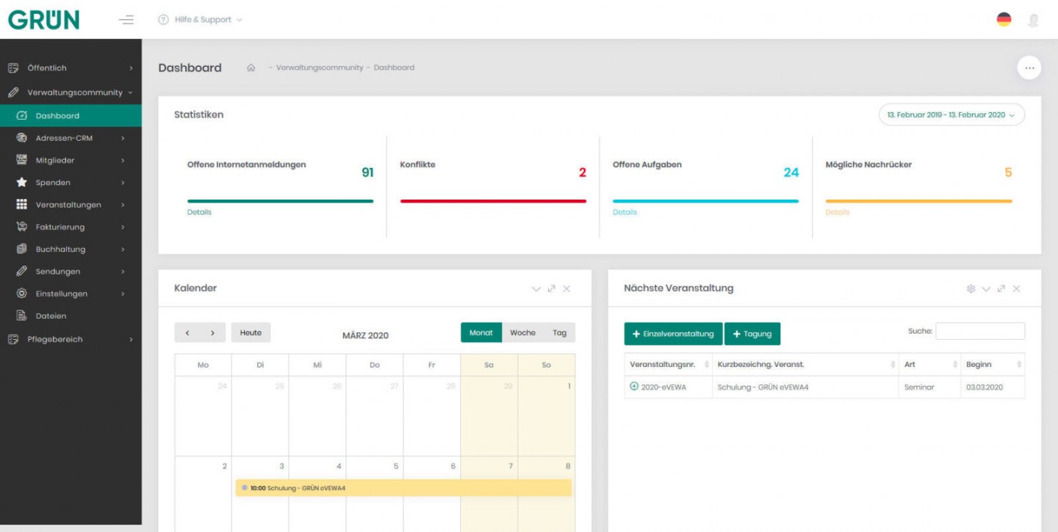This screenshot has height=532, width=1058.
Task: Maximize the Kalender panel with expand icon
Action: 552,288
